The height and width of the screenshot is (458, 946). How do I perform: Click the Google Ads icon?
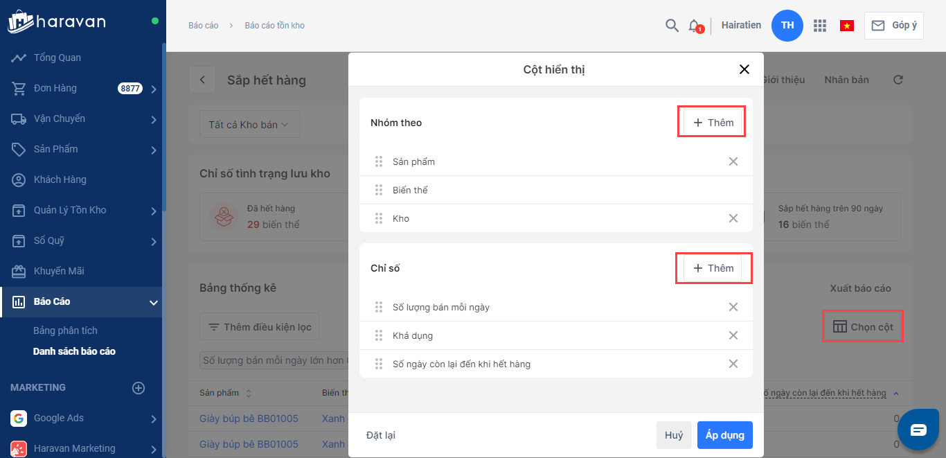19,418
